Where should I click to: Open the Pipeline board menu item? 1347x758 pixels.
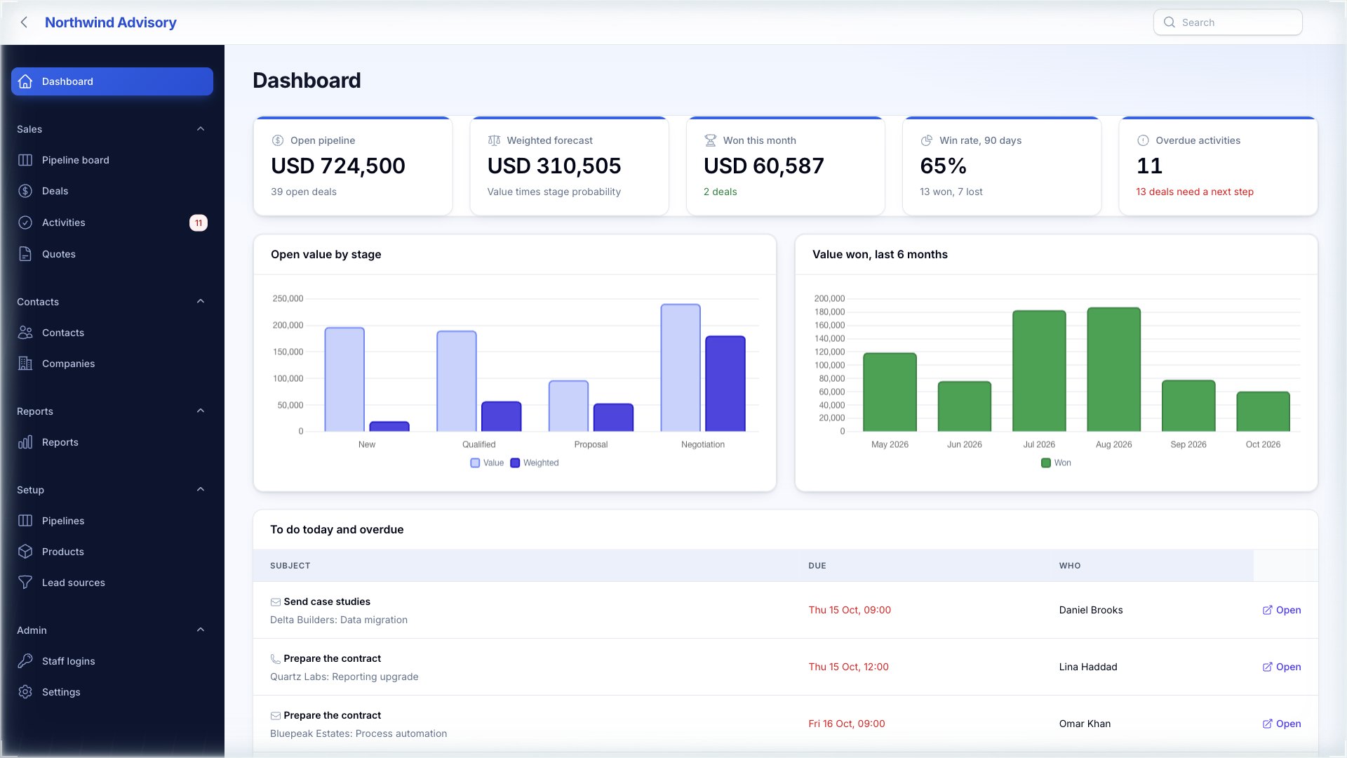pos(112,160)
